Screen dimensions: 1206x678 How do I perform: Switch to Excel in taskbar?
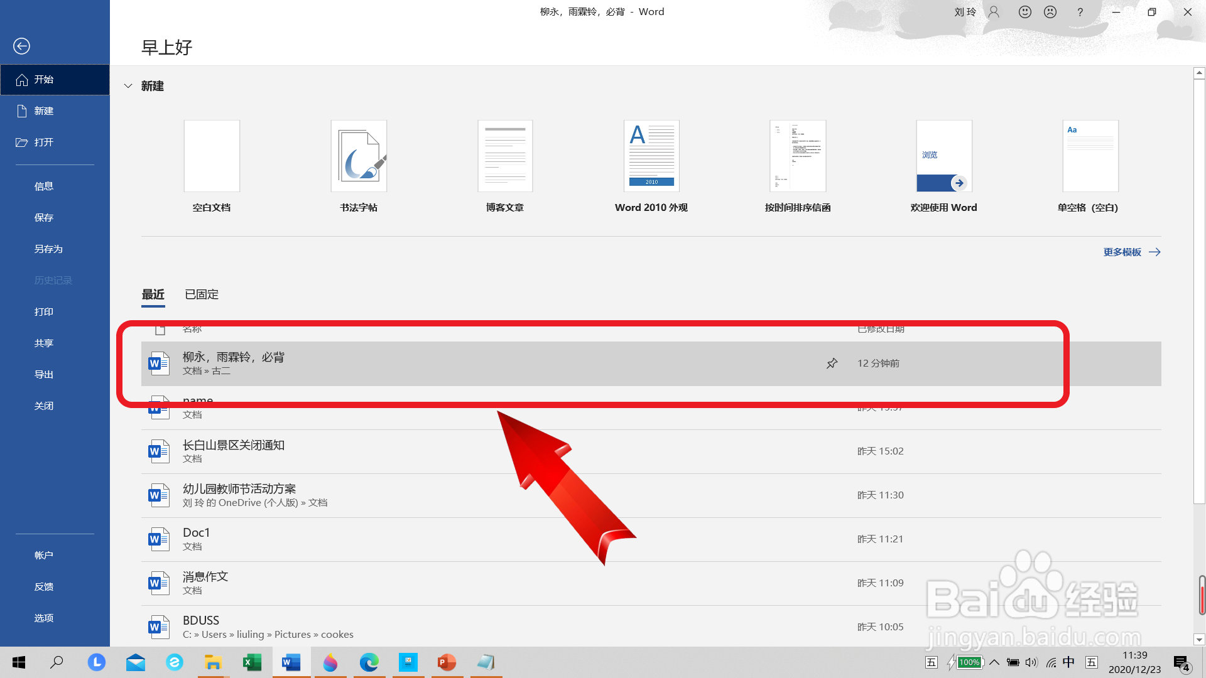(x=252, y=662)
